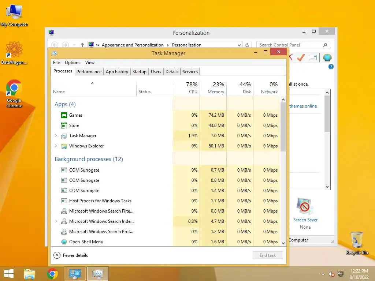Viewport: 375px width, 281px height.
Task: Sort by CPU column header
Action: 186,88
